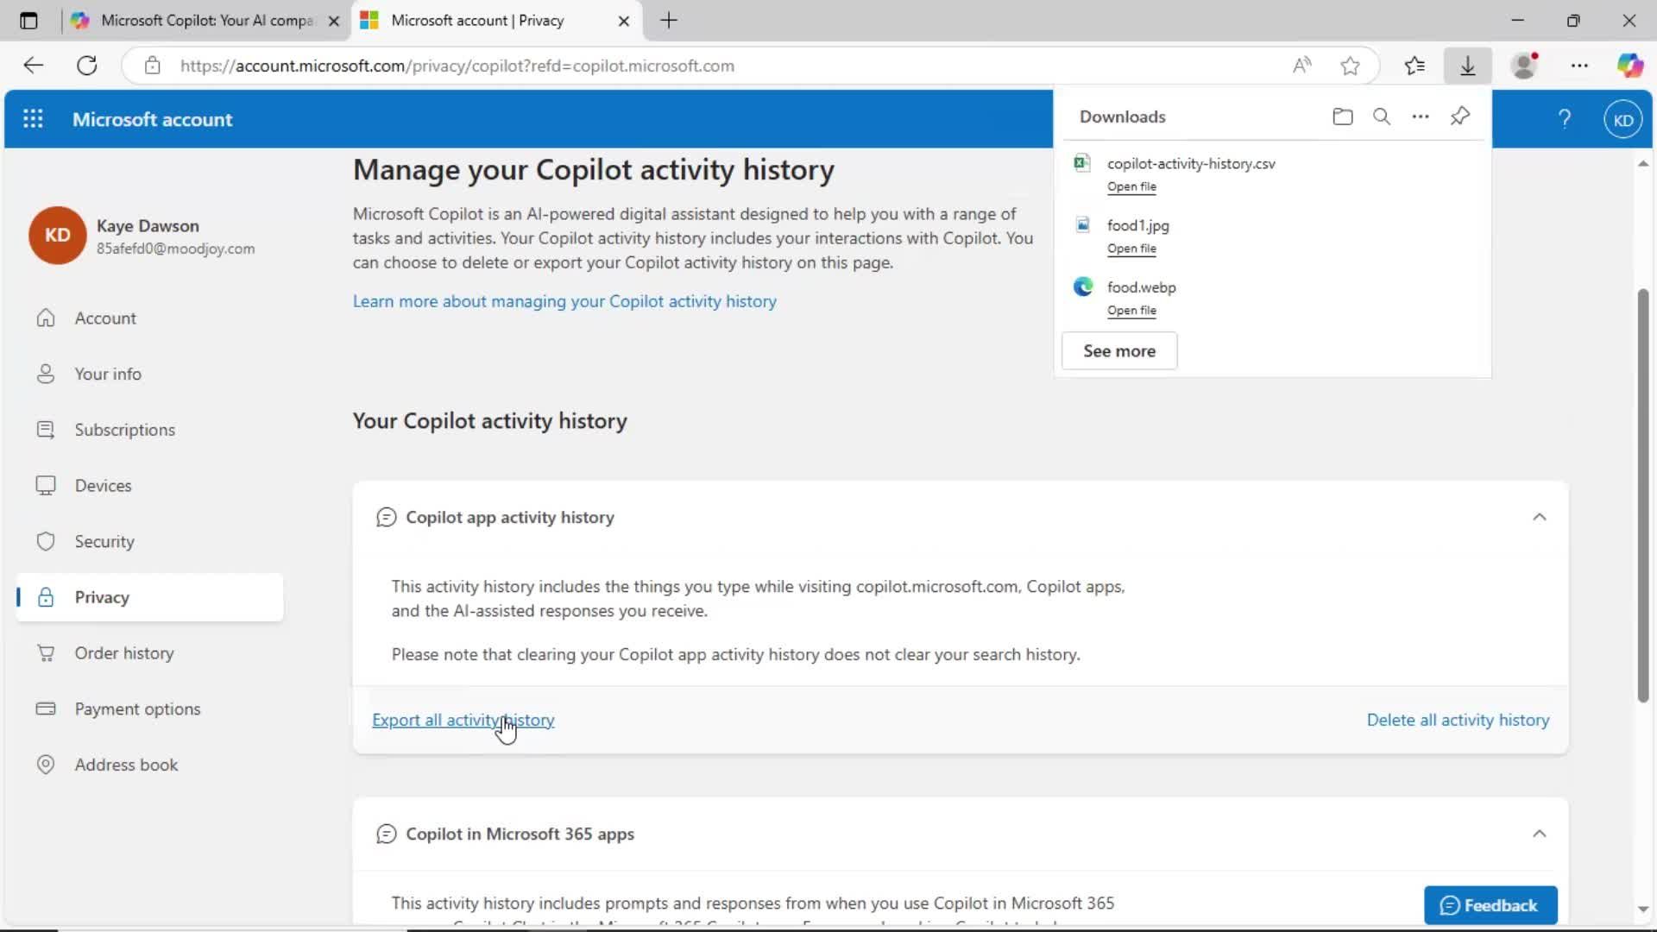Click the image icon for food1.jpg
The image size is (1657, 932).
(x=1082, y=225)
